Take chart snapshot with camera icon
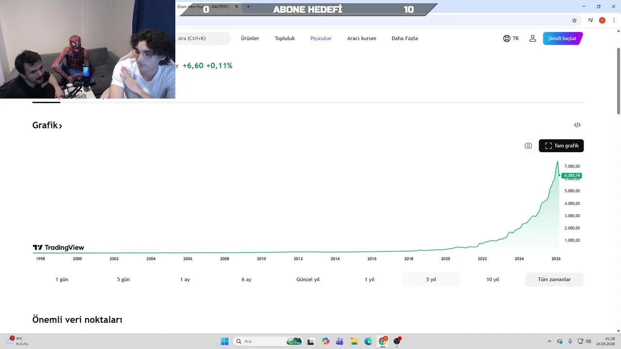The image size is (621, 349). [528, 145]
